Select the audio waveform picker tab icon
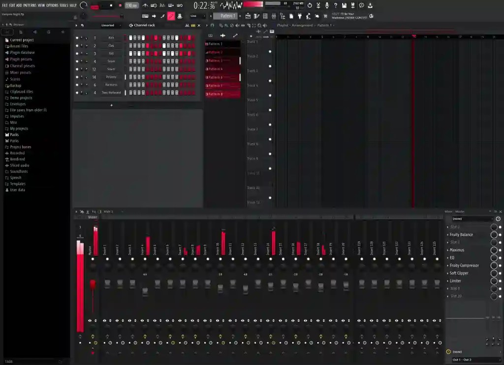 [x=222, y=36]
